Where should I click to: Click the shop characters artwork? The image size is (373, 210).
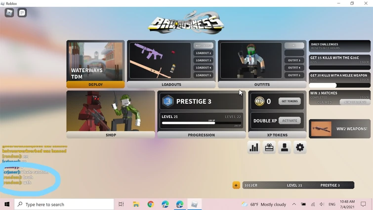[111, 111]
